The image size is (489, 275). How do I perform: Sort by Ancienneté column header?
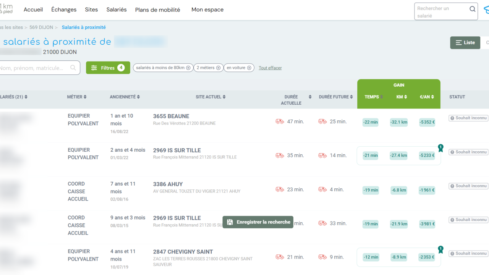pos(125,97)
